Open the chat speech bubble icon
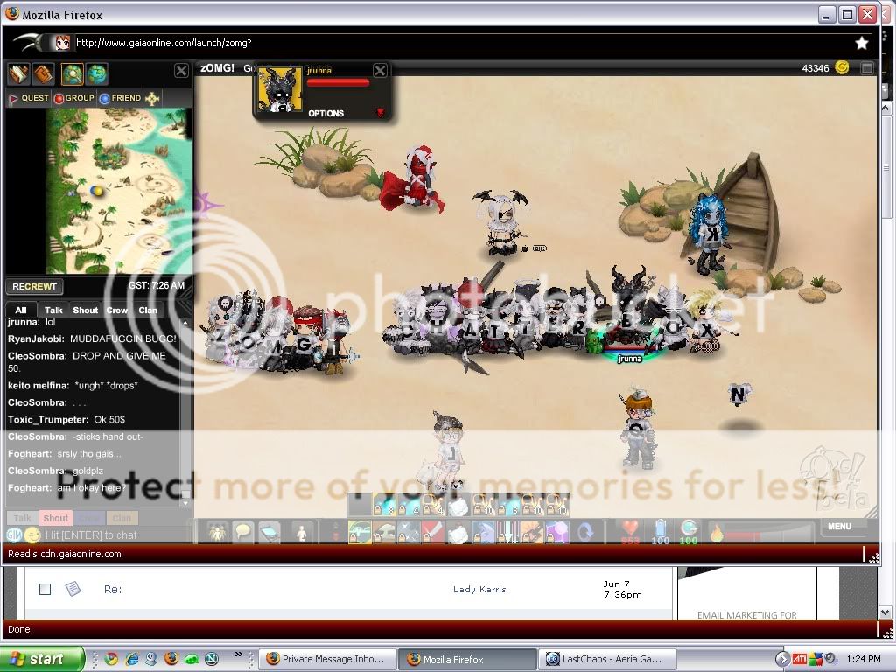The image size is (896, 672). [242, 531]
